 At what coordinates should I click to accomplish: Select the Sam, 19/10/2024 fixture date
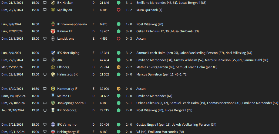point(14,96)
